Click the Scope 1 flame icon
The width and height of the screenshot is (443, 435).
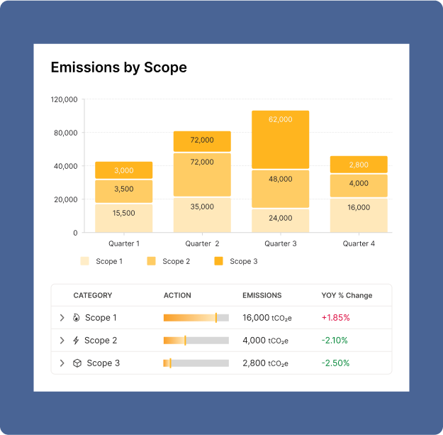pyautogui.click(x=77, y=318)
